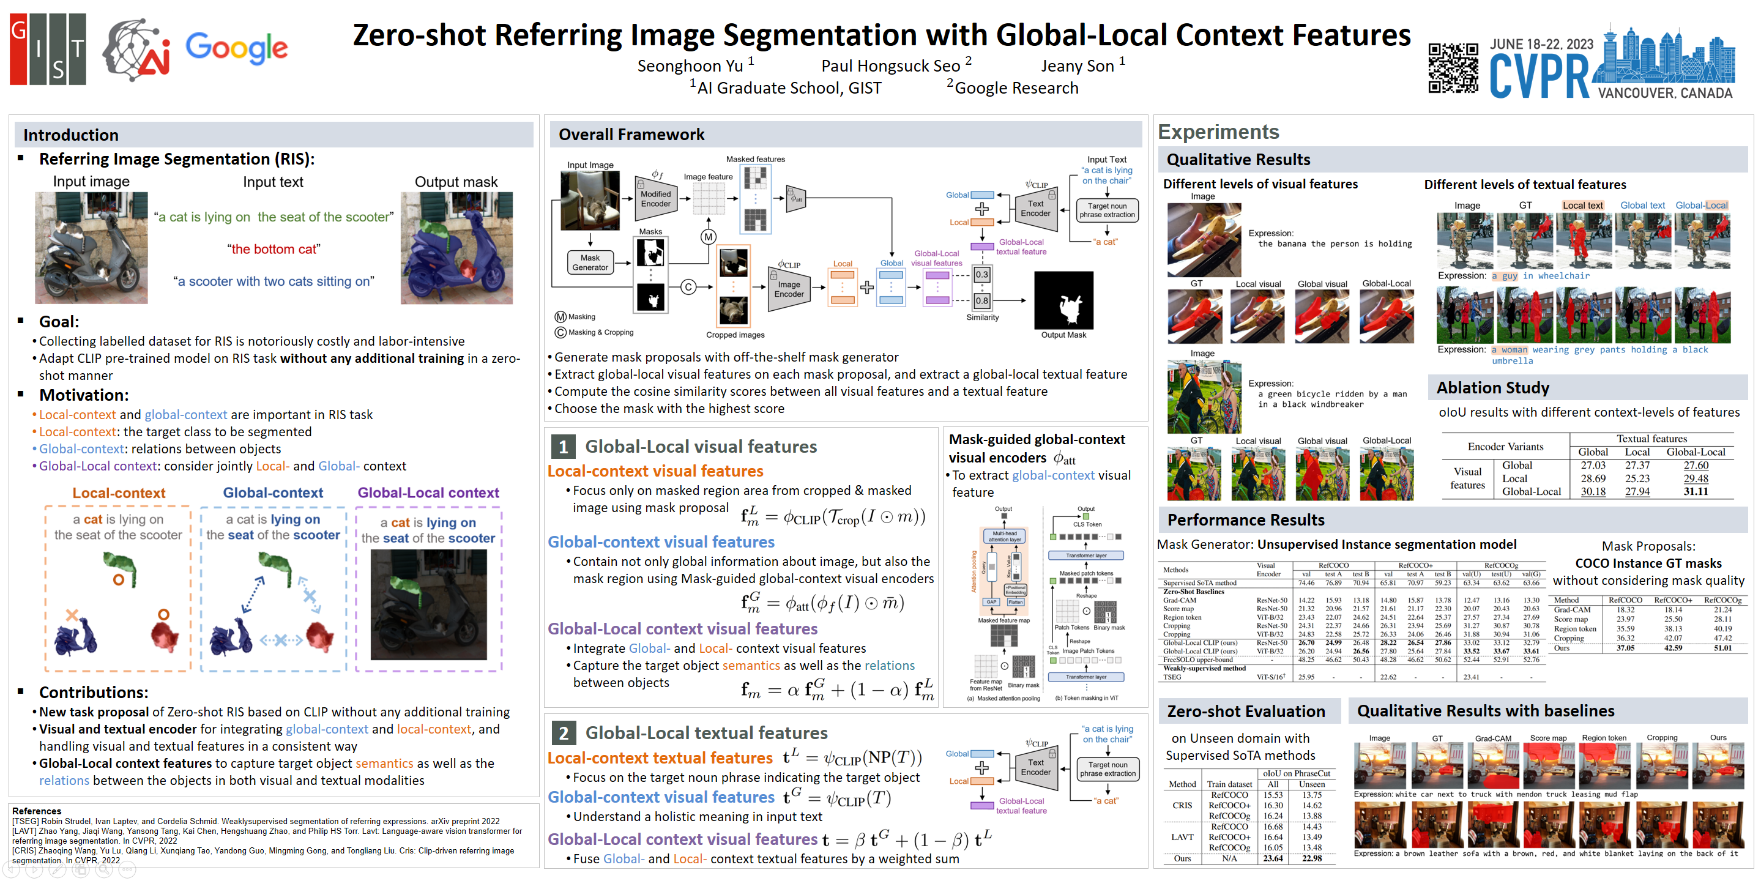Viewport: 1761px width, 881px height.
Task: Click the Google logo in the header
Action: (237, 48)
